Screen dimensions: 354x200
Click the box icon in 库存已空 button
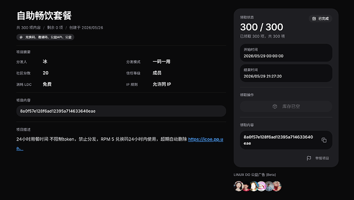pos(275,106)
